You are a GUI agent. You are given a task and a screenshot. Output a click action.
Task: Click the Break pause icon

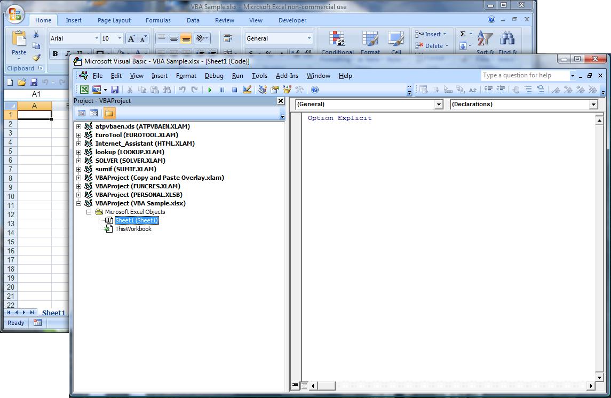(222, 90)
